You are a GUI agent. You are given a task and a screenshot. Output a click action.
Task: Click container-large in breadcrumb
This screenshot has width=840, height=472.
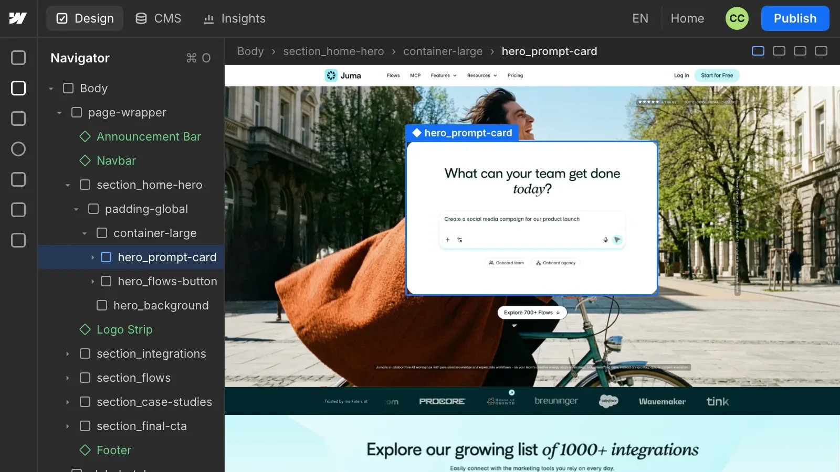pyautogui.click(x=443, y=51)
